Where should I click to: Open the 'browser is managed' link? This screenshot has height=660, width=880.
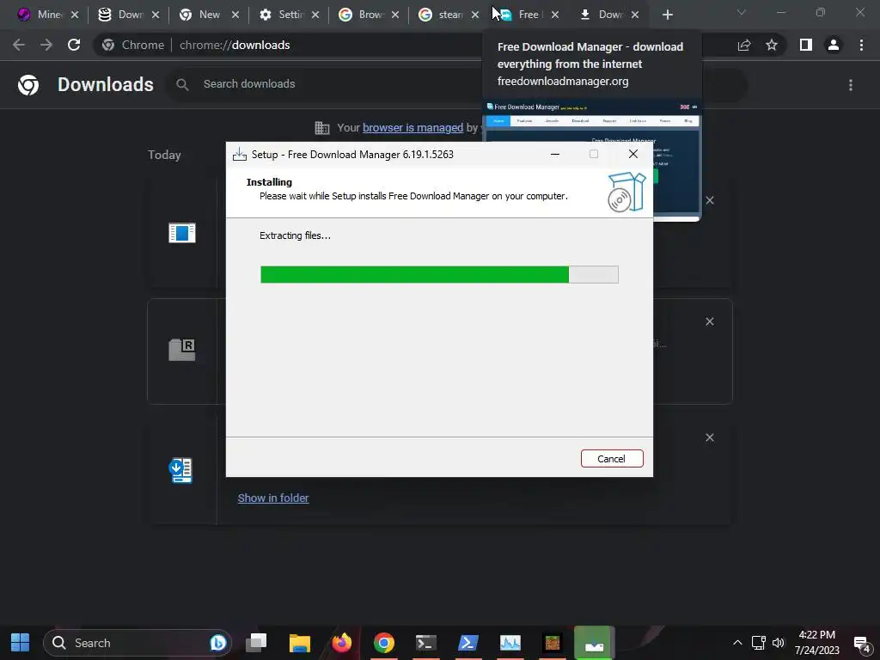pos(412,127)
